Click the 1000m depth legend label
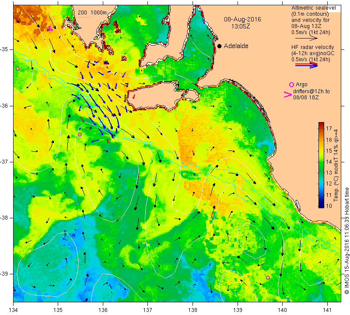Image resolution: width=350 pixels, height=315 pixels. pos(98,13)
